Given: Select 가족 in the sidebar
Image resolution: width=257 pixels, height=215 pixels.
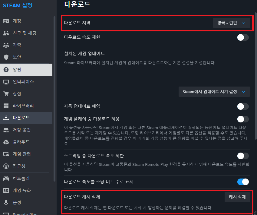Looking at the screenshot, I should coord(26,45).
